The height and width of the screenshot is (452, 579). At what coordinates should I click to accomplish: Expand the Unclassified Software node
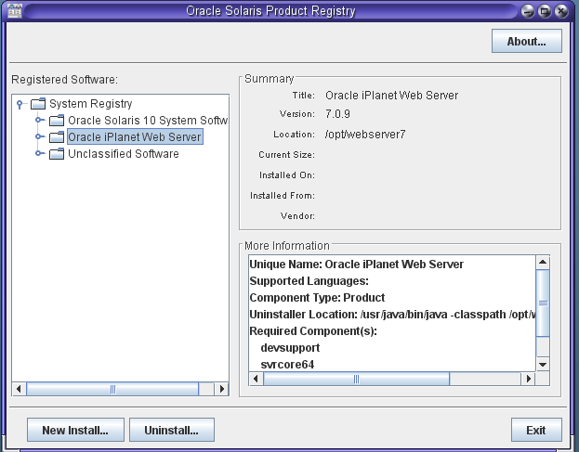[39, 154]
